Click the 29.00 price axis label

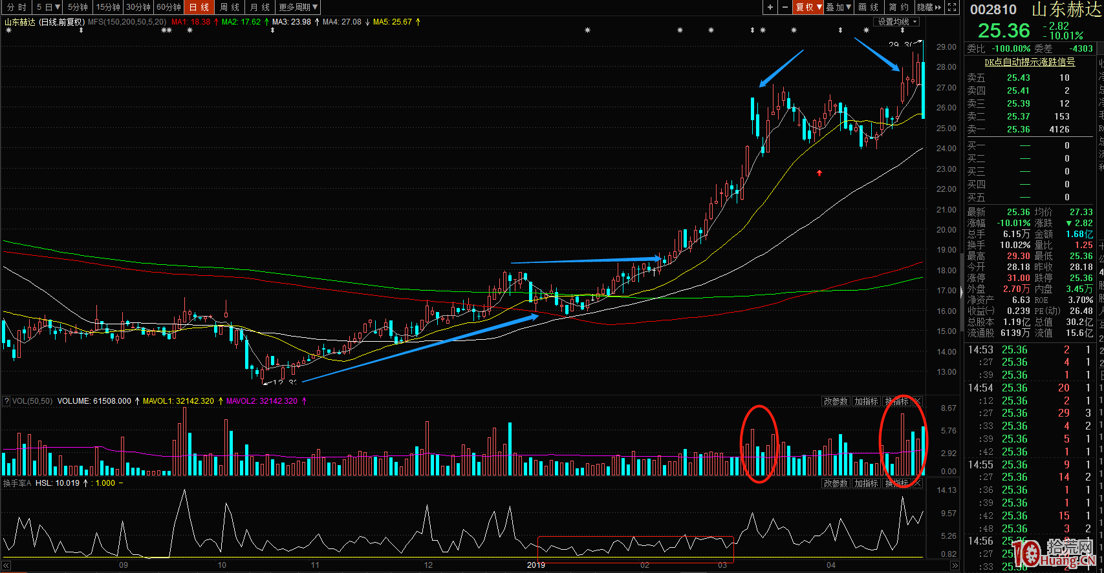(946, 47)
